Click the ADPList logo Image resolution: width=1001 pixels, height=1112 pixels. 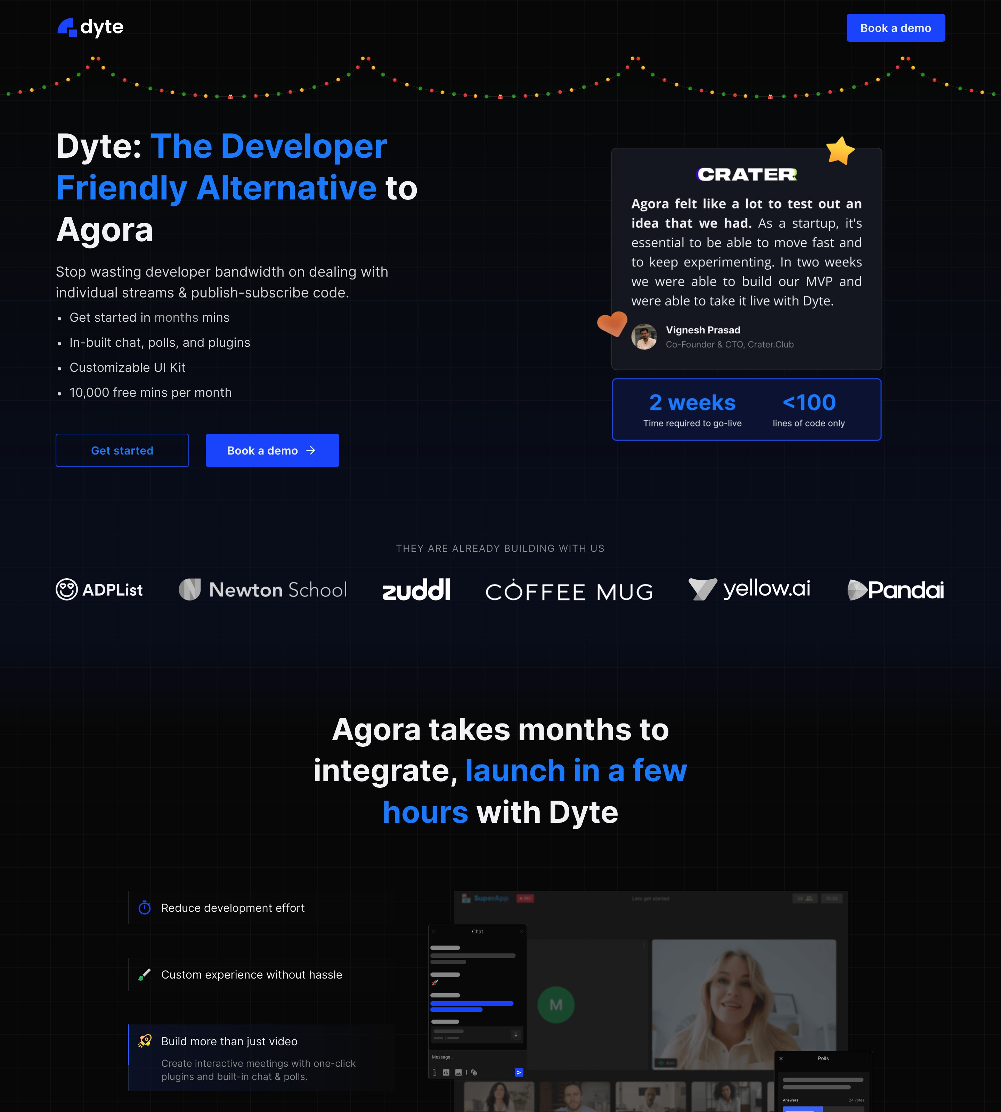[99, 590]
